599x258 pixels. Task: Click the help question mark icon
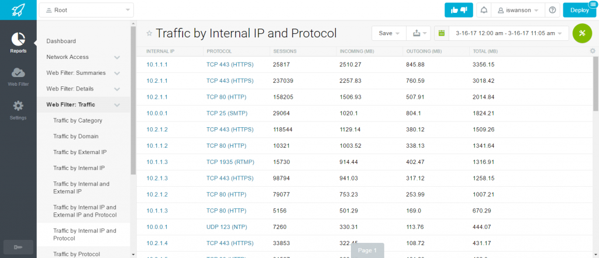(x=552, y=11)
